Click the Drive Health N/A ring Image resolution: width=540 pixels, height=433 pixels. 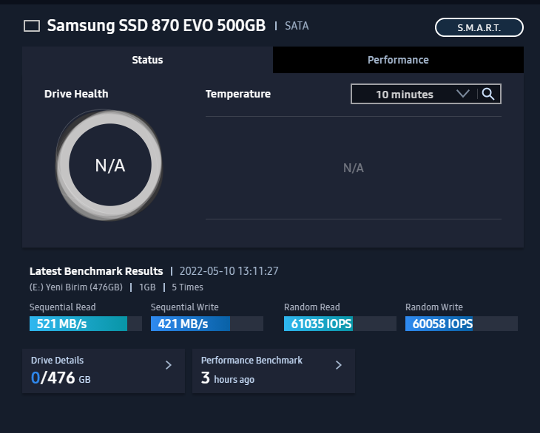coord(109,165)
